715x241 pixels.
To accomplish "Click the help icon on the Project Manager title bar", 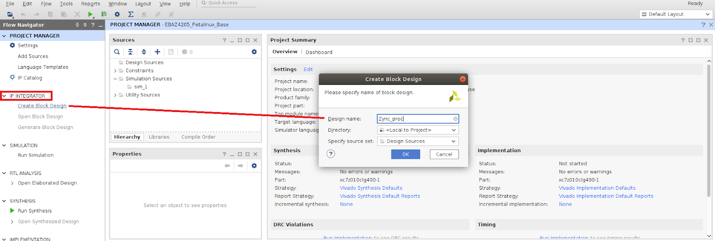I will (703, 25).
